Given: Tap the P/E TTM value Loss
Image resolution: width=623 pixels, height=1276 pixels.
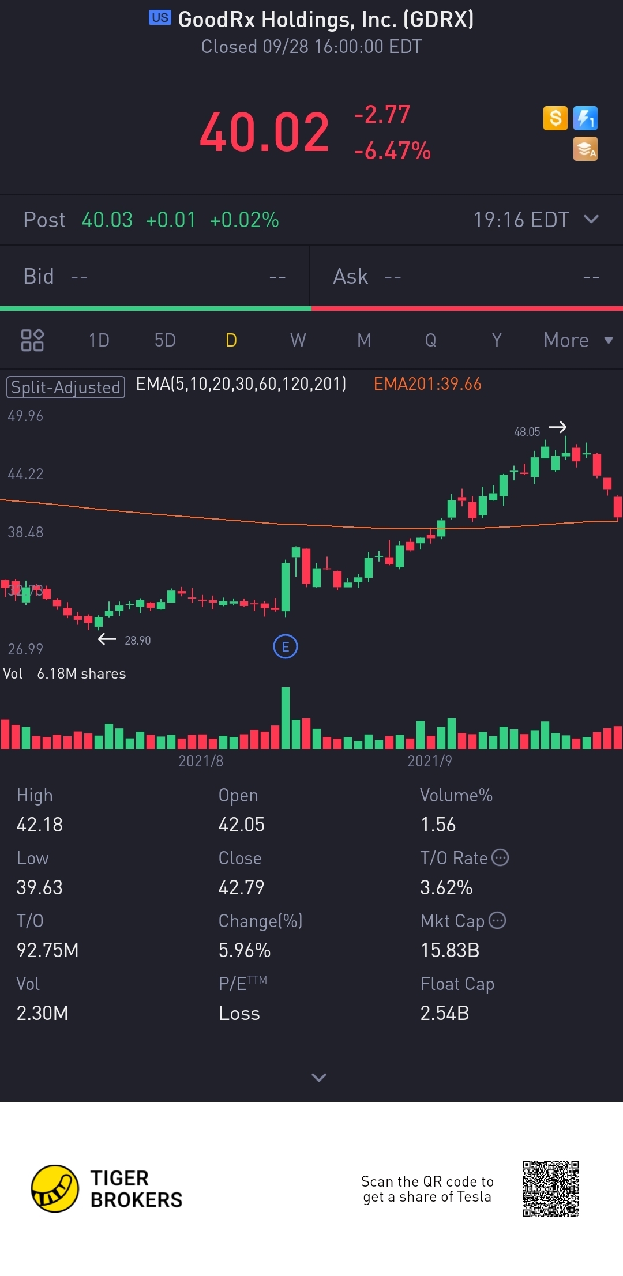Looking at the screenshot, I should coord(239,1013).
